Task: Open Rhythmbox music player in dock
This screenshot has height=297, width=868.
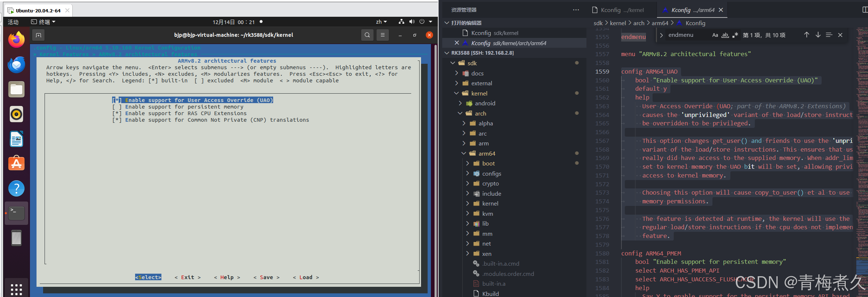Action: (16, 114)
